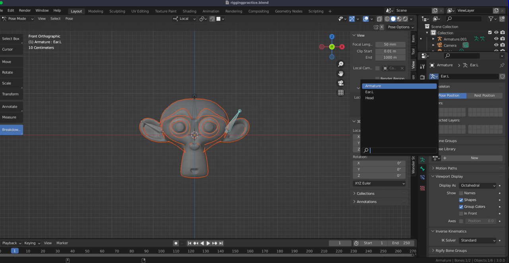The width and height of the screenshot is (509, 263).
Task: Enable the Names checkbox under Viewport Display
Action: (461, 193)
